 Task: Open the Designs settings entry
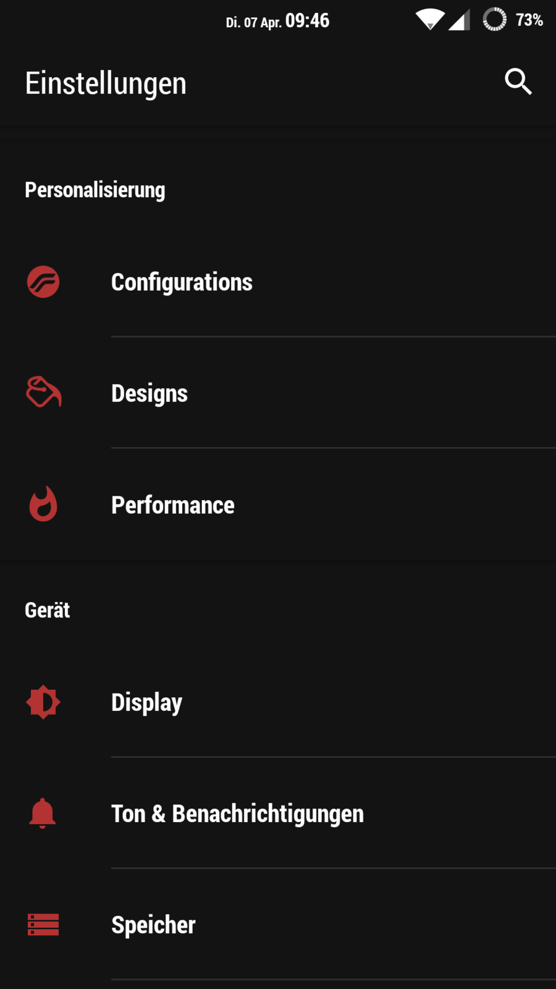click(x=150, y=394)
